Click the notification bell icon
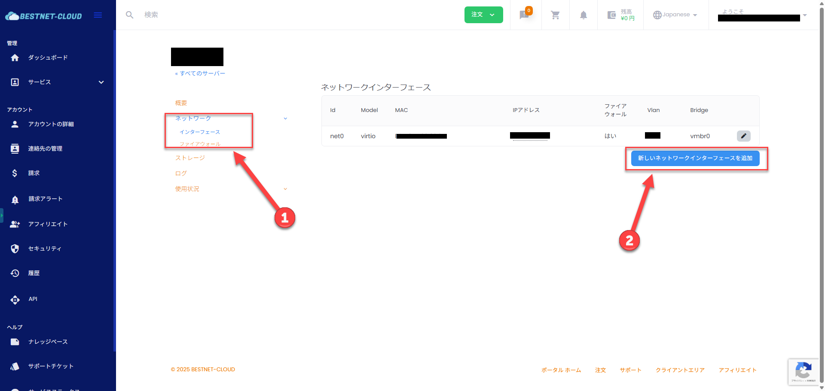 [583, 15]
